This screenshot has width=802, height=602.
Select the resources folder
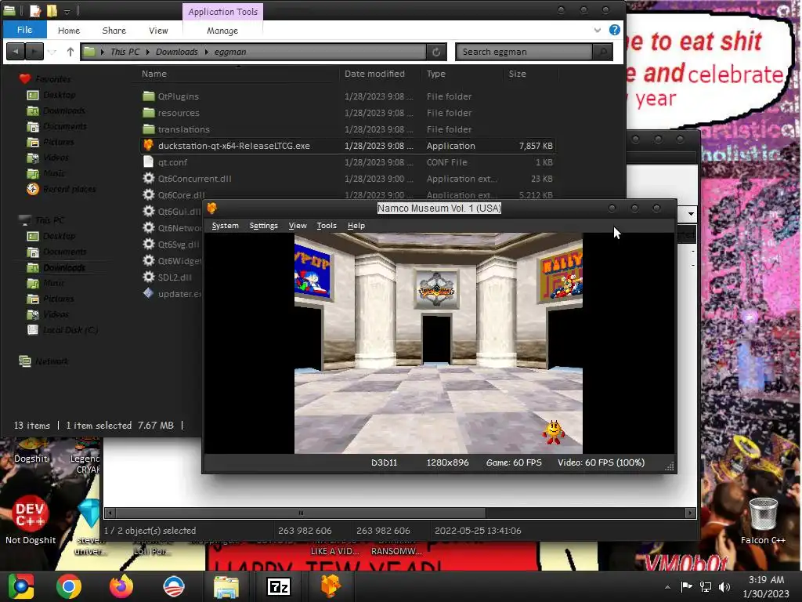pyautogui.click(x=179, y=113)
